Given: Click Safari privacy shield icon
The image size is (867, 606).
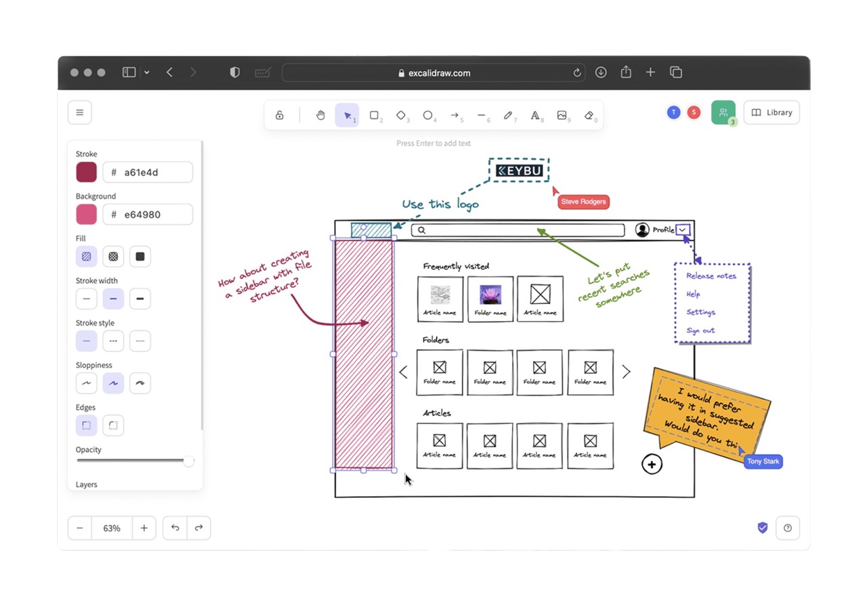Looking at the screenshot, I should 234,72.
